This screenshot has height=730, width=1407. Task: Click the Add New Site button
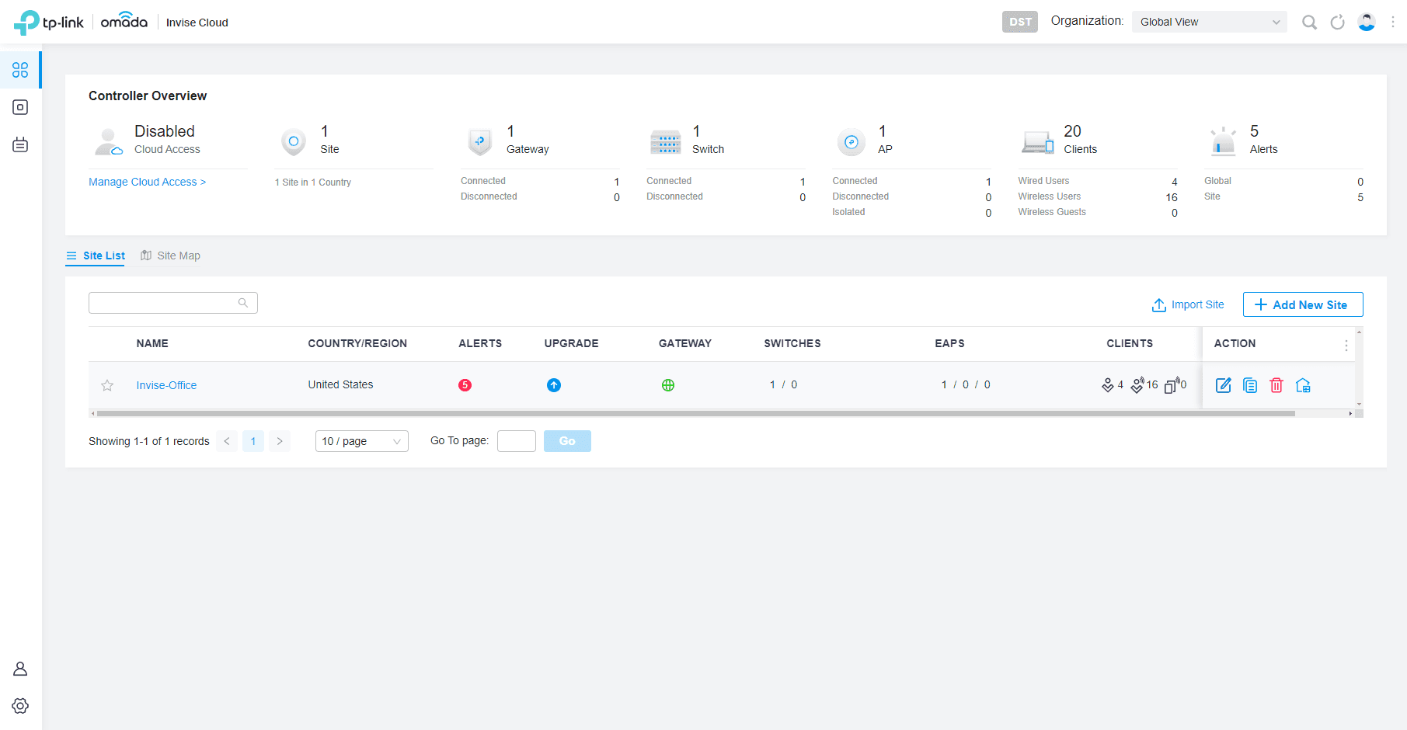1302,304
